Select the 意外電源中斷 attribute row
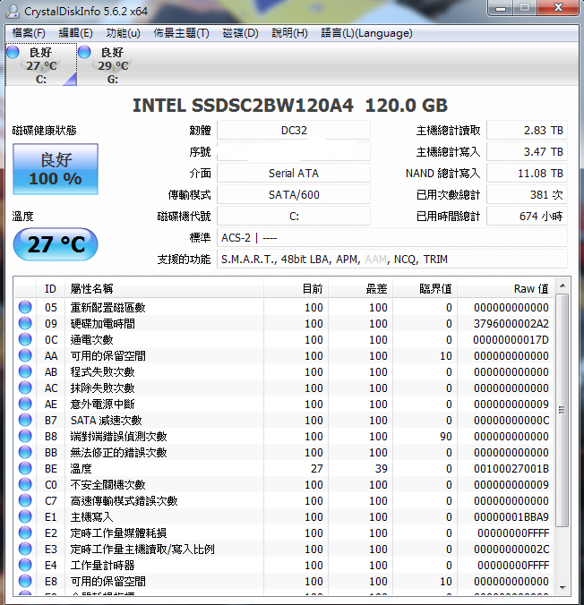This screenshot has width=584, height=605. click(285, 404)
